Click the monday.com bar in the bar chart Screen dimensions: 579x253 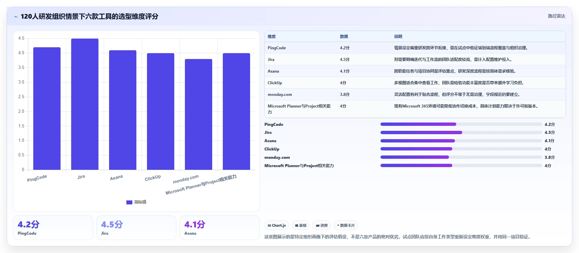pos(199,114)
